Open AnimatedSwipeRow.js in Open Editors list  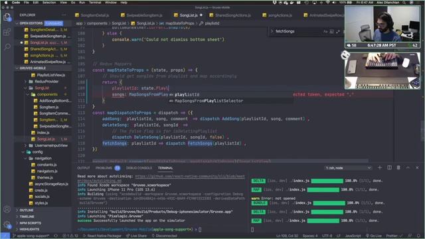(x=47, y=62)
